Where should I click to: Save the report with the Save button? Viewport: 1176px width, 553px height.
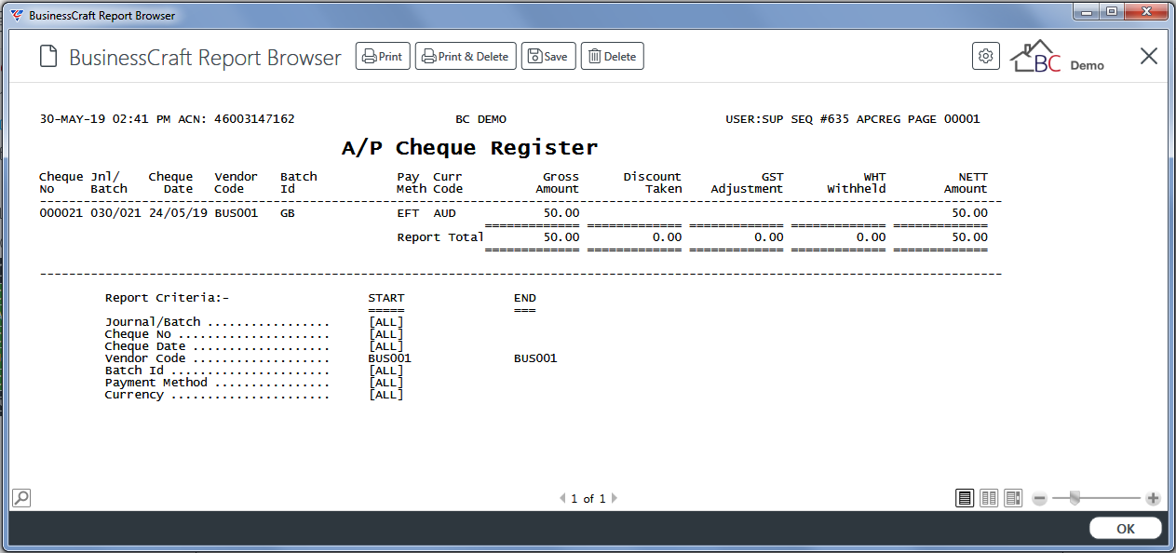click(548, 56)
